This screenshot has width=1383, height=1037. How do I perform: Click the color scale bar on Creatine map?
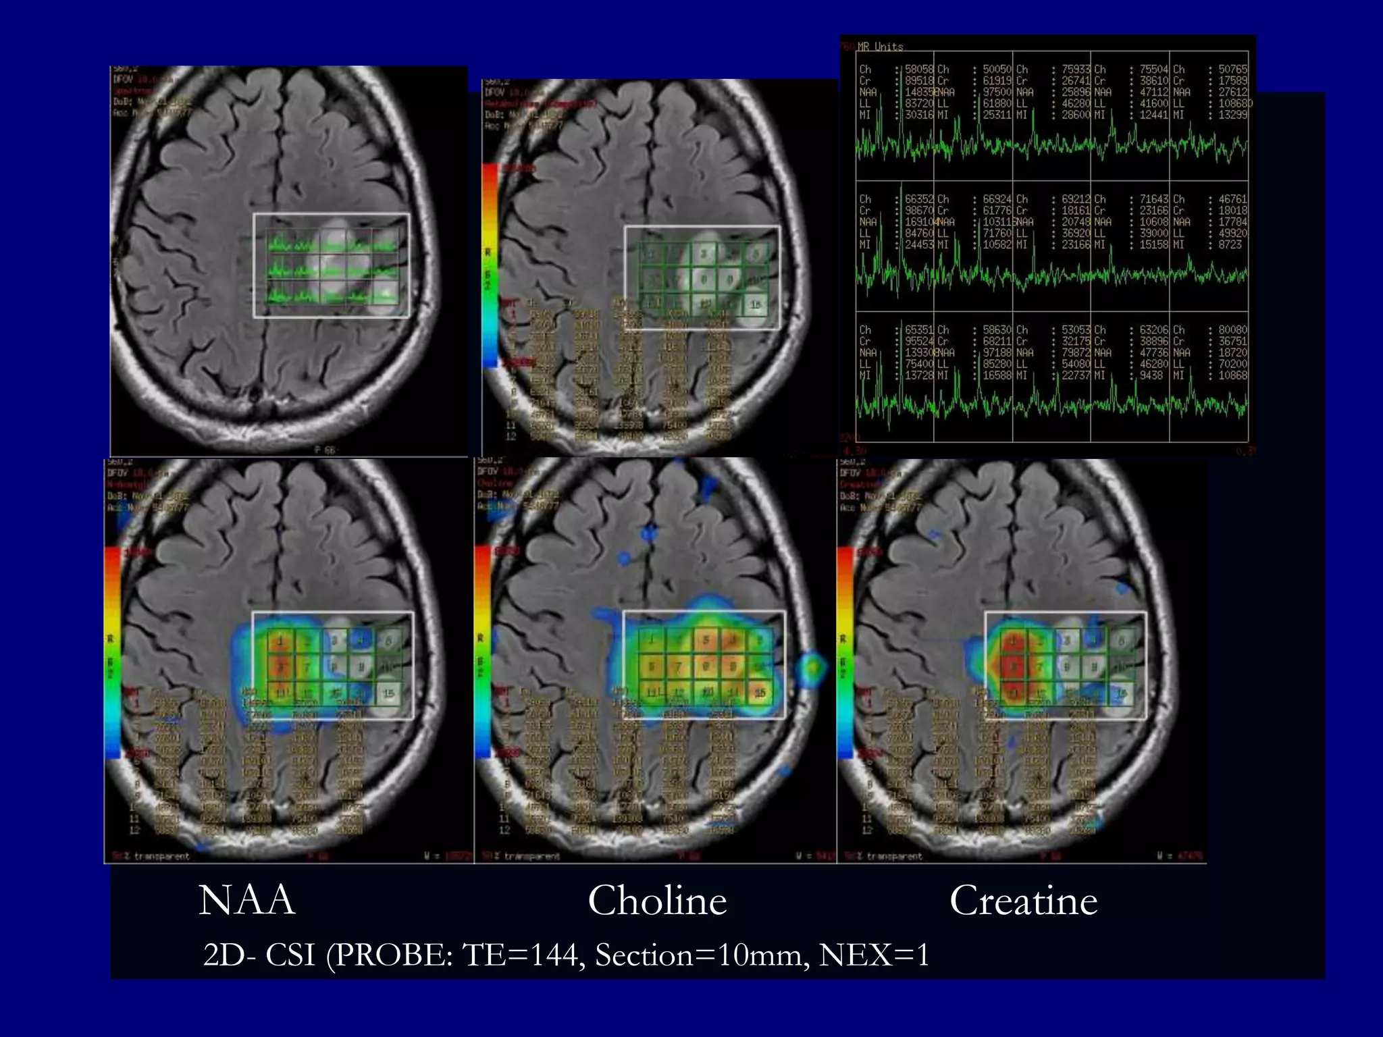point(845,652)
